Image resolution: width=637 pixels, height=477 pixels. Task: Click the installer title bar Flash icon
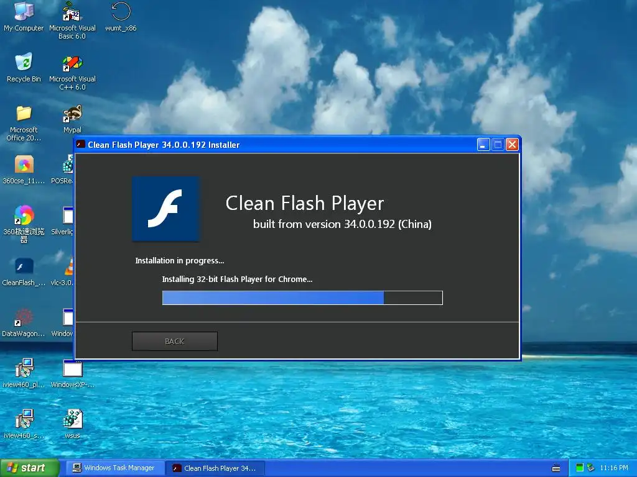click(81, 144)
